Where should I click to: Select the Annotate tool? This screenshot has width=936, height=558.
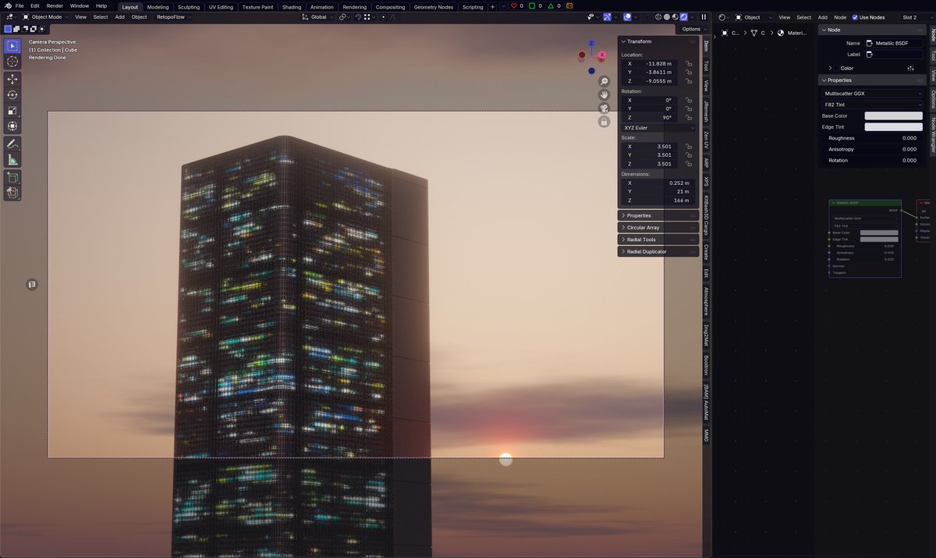coord(12,144)
